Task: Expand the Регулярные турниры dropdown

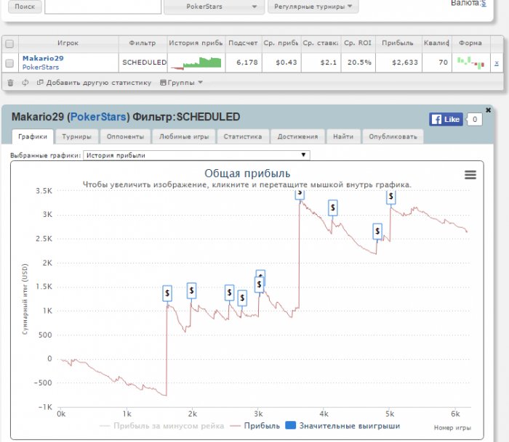Action: coord(313,6)
